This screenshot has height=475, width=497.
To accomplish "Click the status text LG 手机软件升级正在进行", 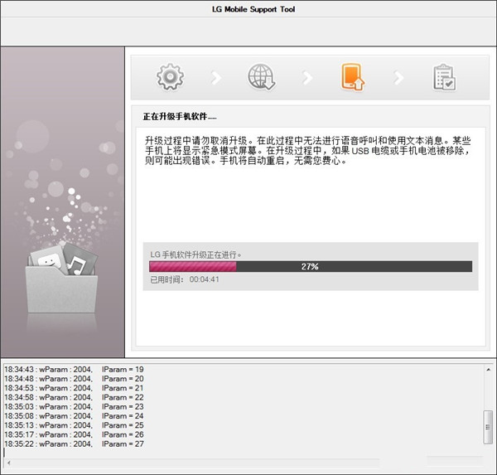I will coord(195,254).
